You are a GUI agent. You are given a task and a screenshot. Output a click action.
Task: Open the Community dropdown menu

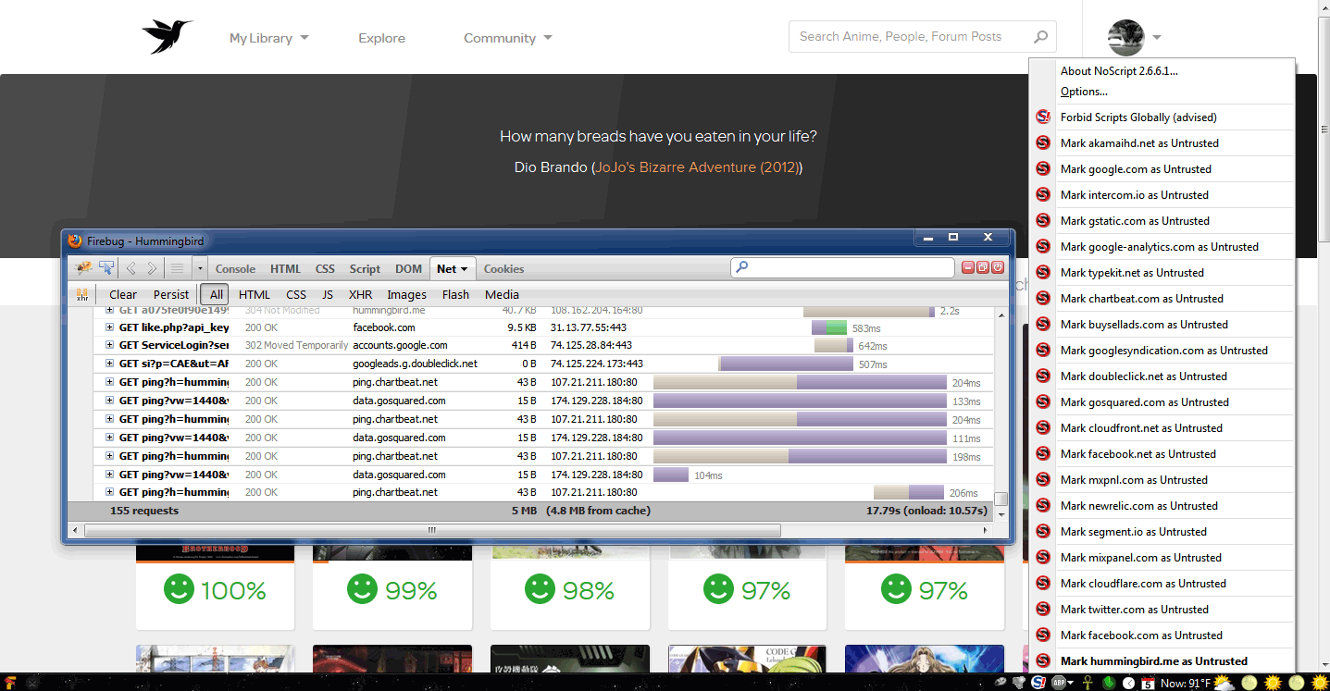[x=508, y=38]
